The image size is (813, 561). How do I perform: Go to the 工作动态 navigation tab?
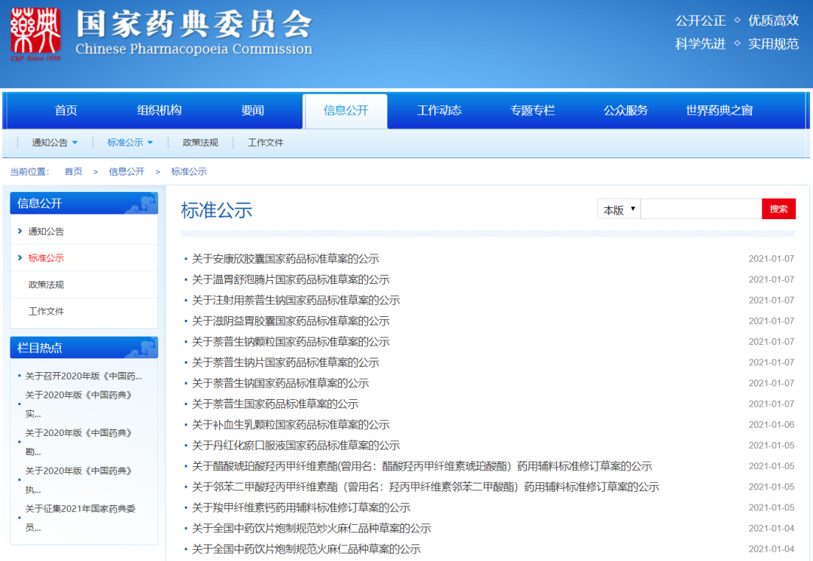440,111
